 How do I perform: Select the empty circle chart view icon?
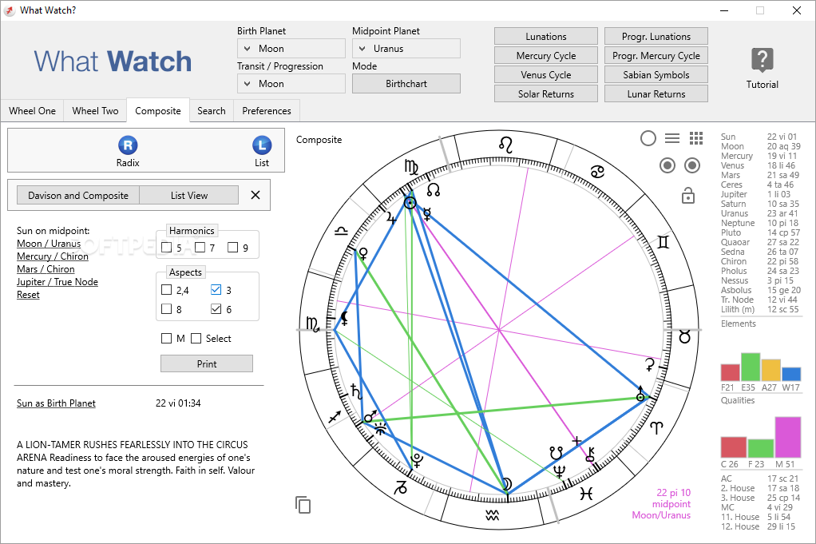(x=648, y=138)
